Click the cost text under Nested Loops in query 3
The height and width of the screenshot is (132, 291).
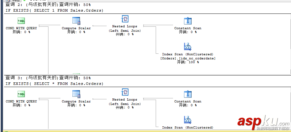click(125, 107)
